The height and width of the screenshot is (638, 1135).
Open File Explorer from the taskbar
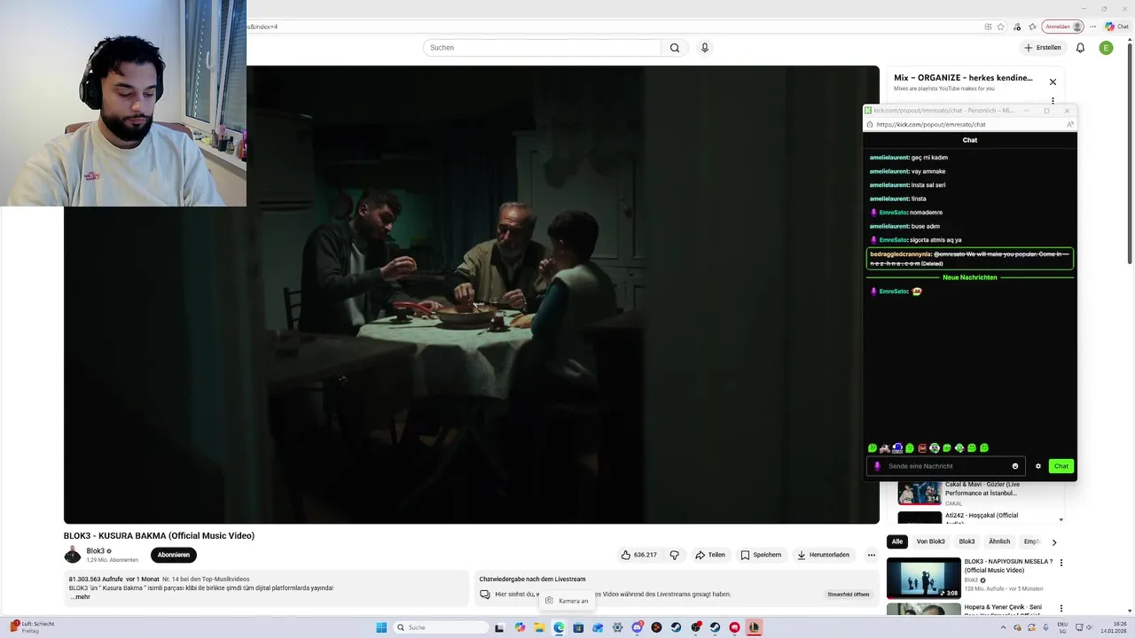(539, 627)
